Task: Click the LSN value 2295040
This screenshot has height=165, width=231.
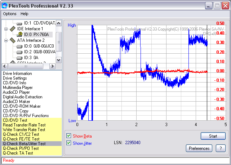Action: 133,143
